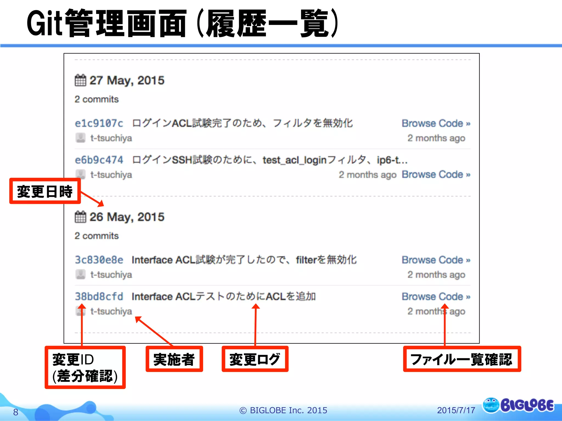
Task: Open commit 3c830e8e diff
Action: tap(99, 260)
